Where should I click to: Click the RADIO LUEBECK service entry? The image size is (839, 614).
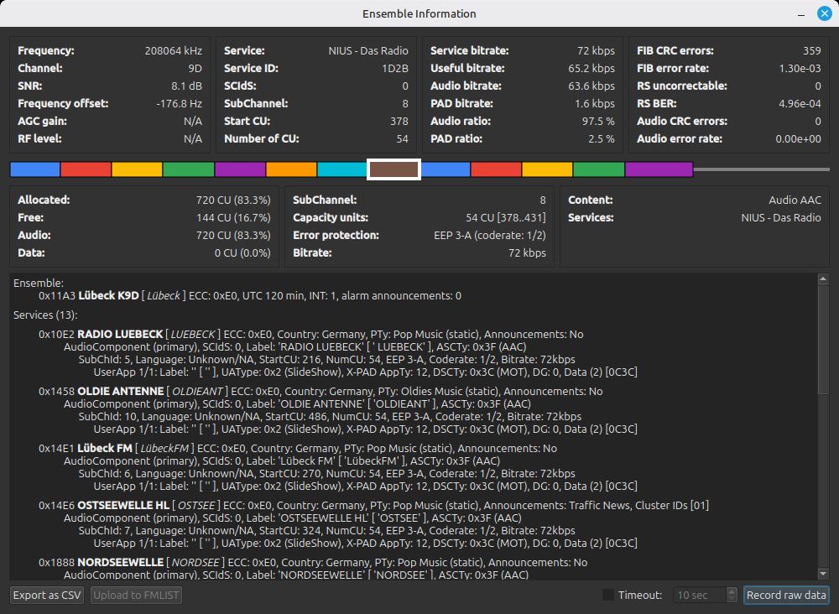[x=120, y=334]
